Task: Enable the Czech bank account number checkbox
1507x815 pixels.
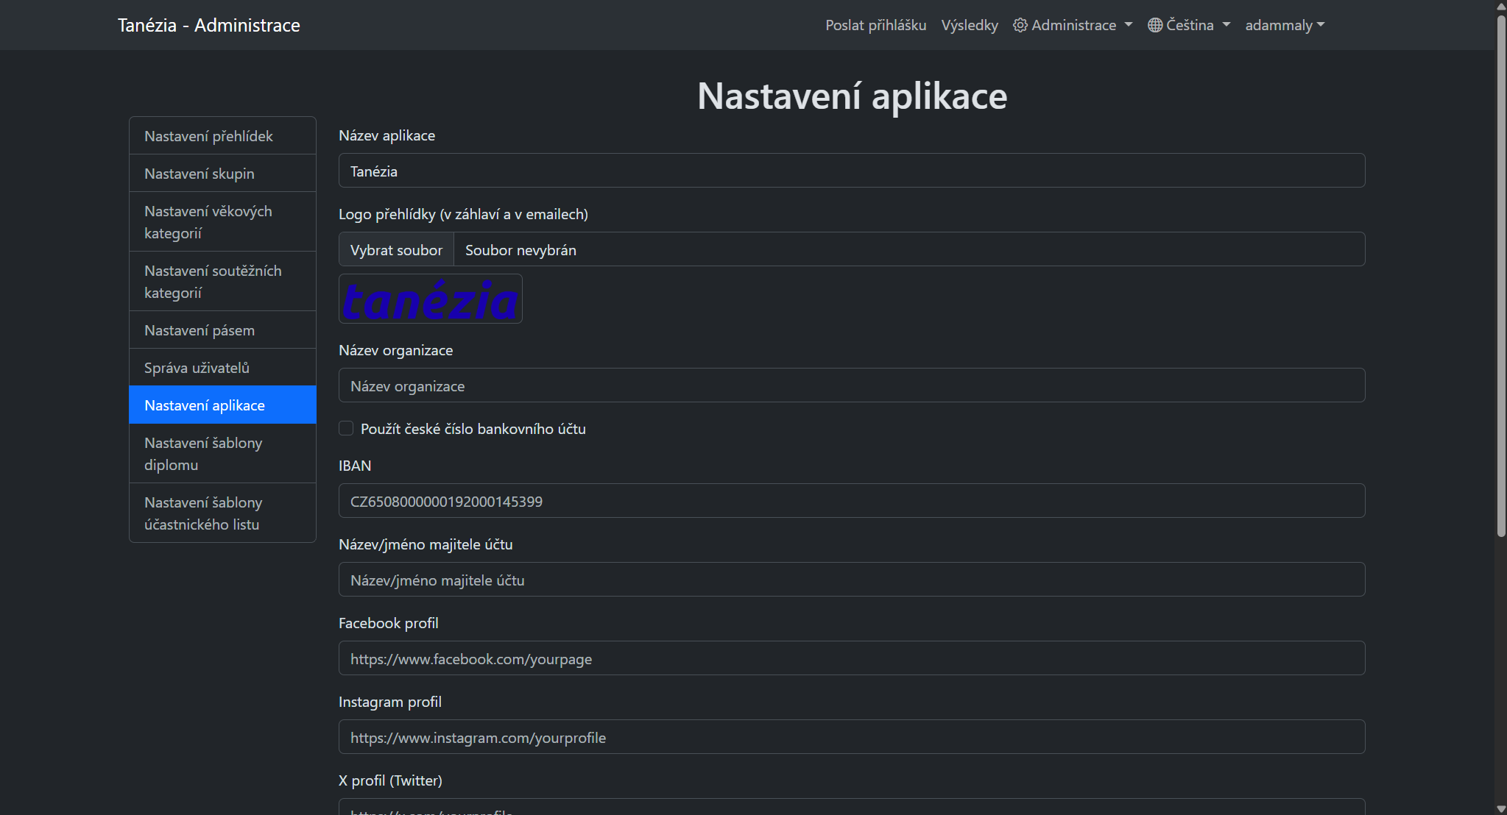Action: (346, 428)
